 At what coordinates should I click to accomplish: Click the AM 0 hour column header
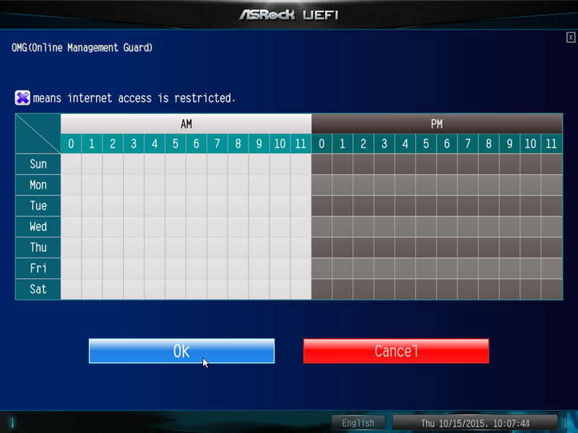71,144
